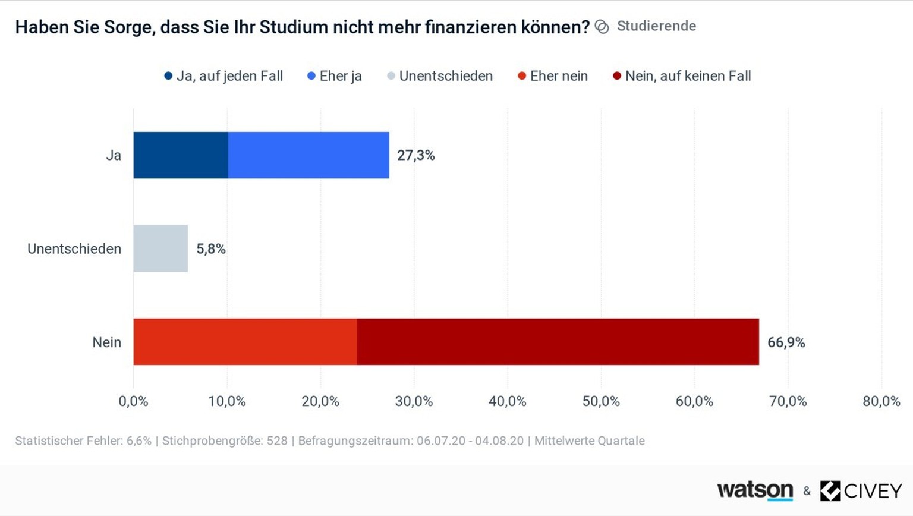
Task: Click the chart question title
Action: tap(302, 27)
